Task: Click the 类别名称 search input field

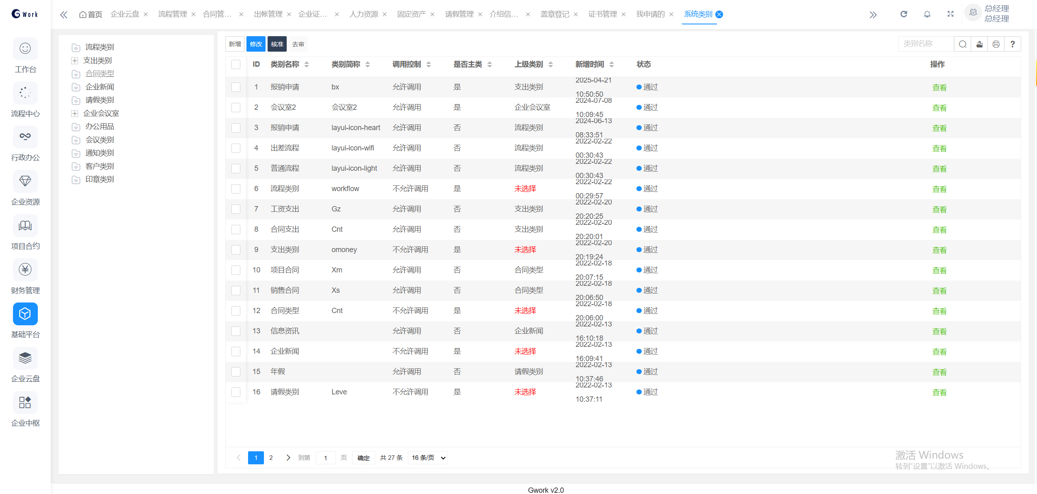Action: tap(926, 44)
